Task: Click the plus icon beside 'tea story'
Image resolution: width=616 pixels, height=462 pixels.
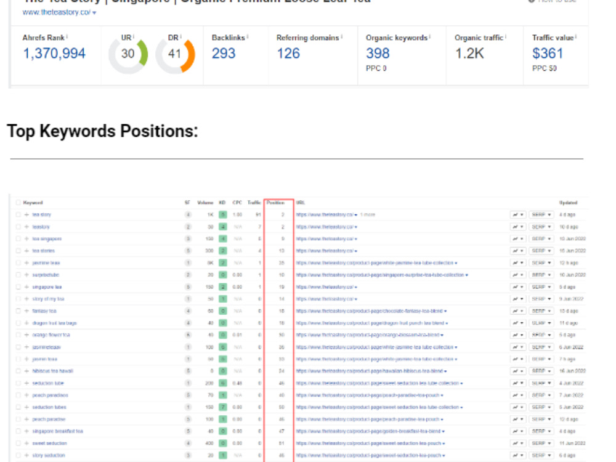Action: pos(26,215)
